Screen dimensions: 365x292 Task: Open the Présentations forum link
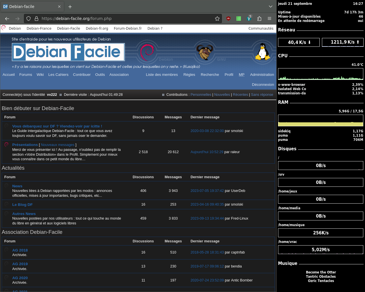point(25,145)
